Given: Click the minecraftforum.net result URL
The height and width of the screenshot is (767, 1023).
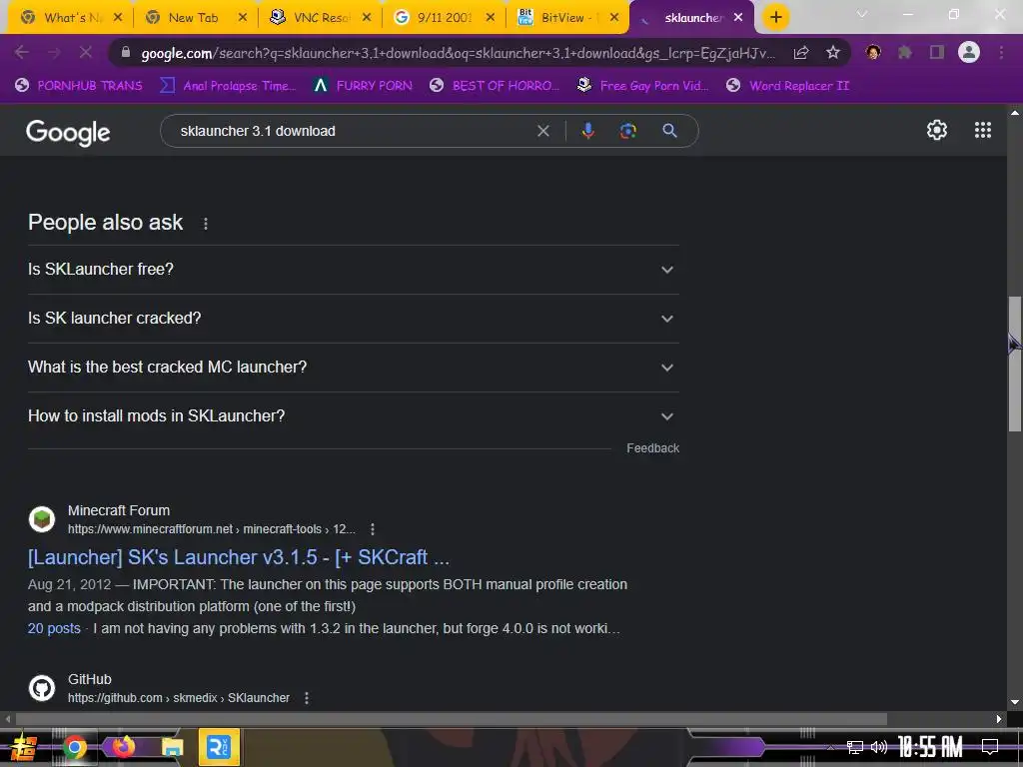Looking at the screenshot, I should click(x=212, y=529).
